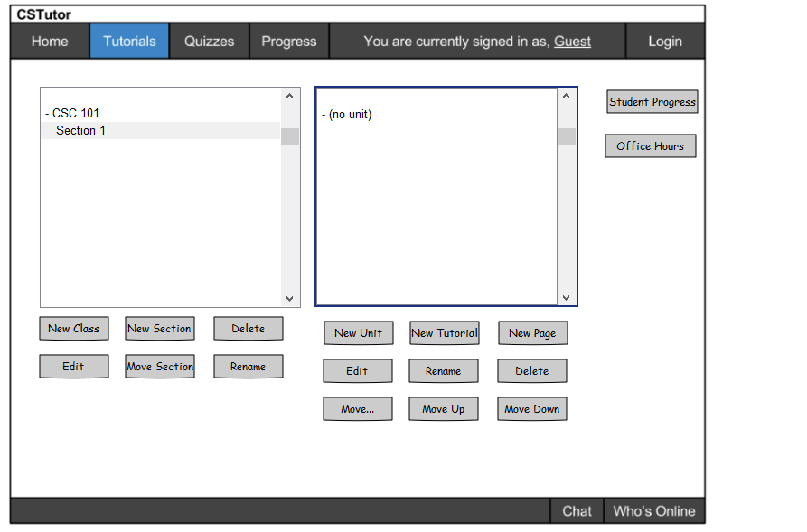Collapse the (no unit) entry
Image resolution: width=807 pixels, height=532 pixels.
tap(324, 115)
